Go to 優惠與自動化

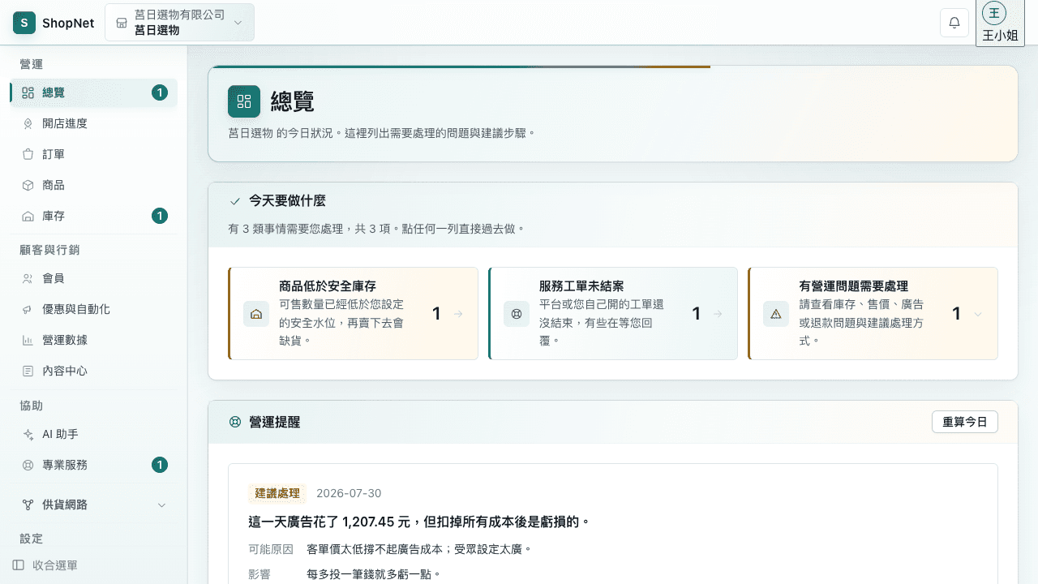(x=93, y=309)
